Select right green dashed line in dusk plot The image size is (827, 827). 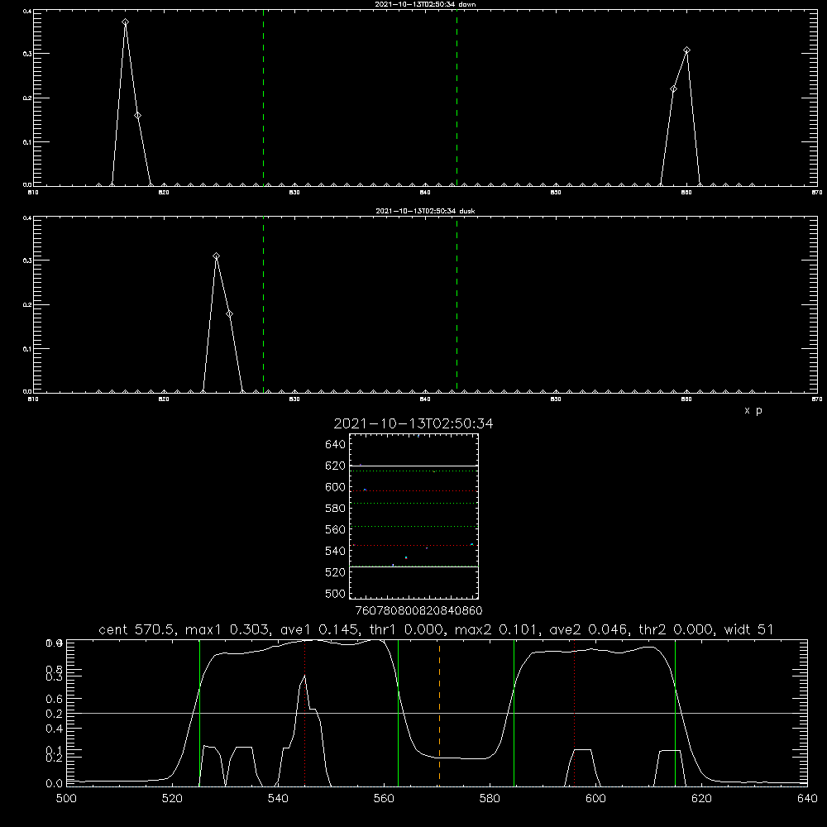(457, 304)
